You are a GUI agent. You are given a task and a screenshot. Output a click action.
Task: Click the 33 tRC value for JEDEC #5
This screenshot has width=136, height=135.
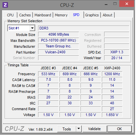pyautogui.click(x=91, y=103)
